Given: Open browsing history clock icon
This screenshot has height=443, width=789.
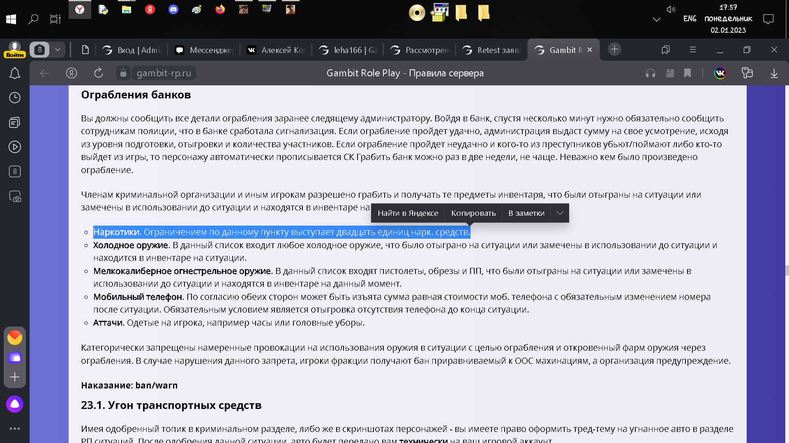Looking at the screenshot, I should pyautogui.click(x=15, y=98).
